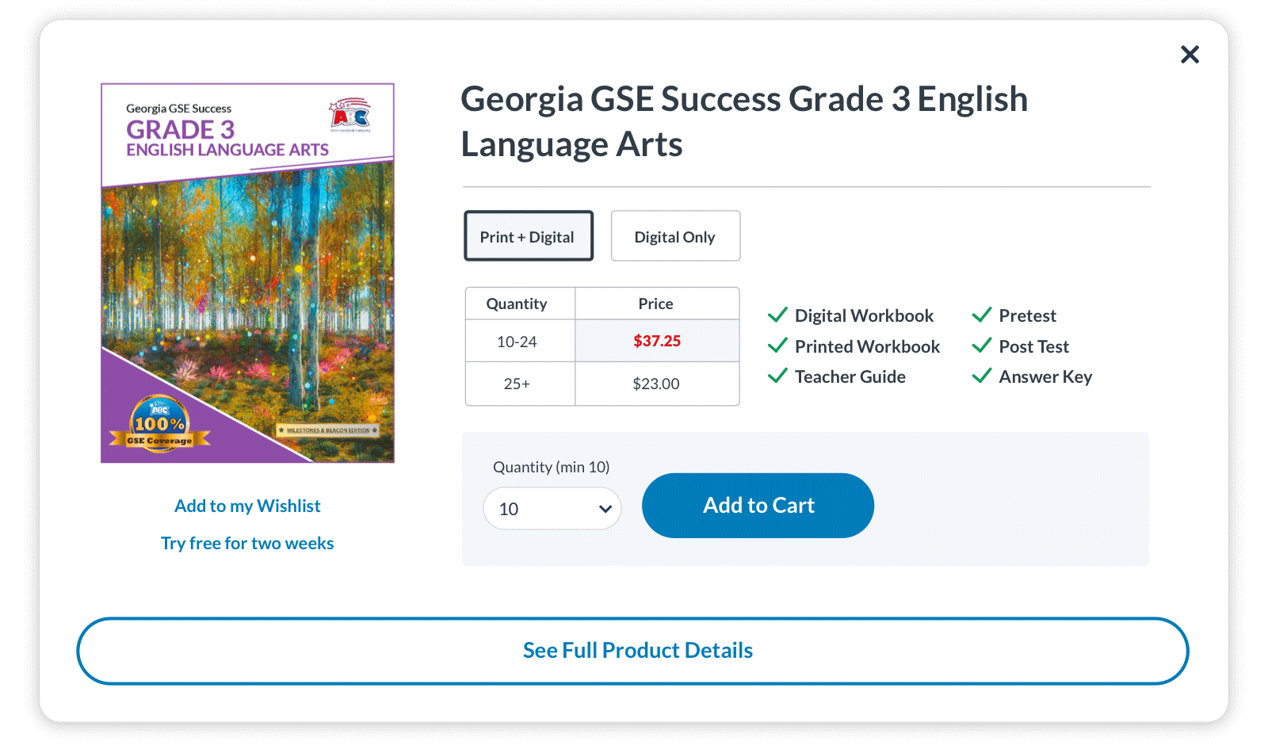1268x745 pixels.
Task: Open See Full Product Details
Action: coord(632,651)
